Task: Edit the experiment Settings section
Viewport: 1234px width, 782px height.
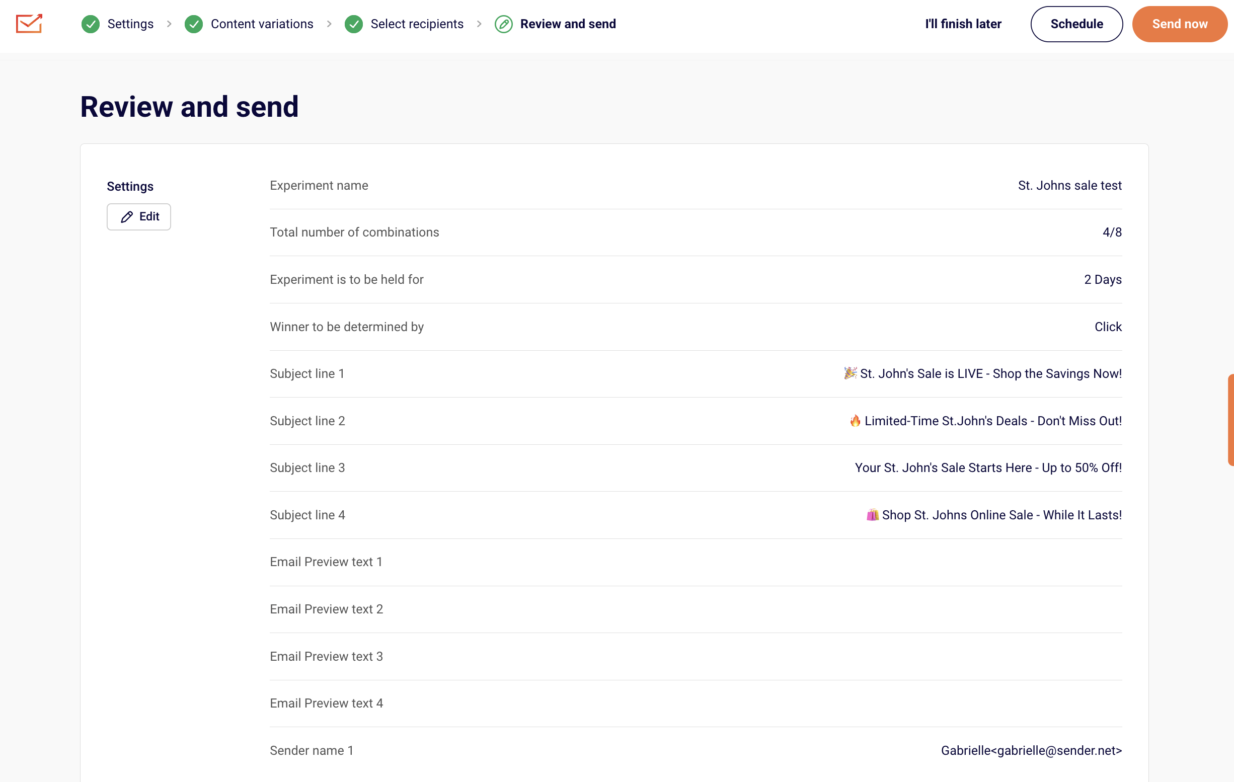Action: click(x=139, y=217)
